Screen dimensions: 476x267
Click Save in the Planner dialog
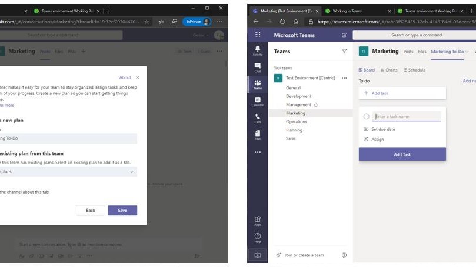click(122, 211)
